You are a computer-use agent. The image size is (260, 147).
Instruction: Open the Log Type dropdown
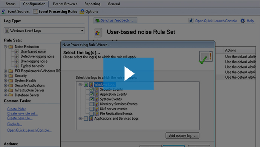(x=44, y=31)
